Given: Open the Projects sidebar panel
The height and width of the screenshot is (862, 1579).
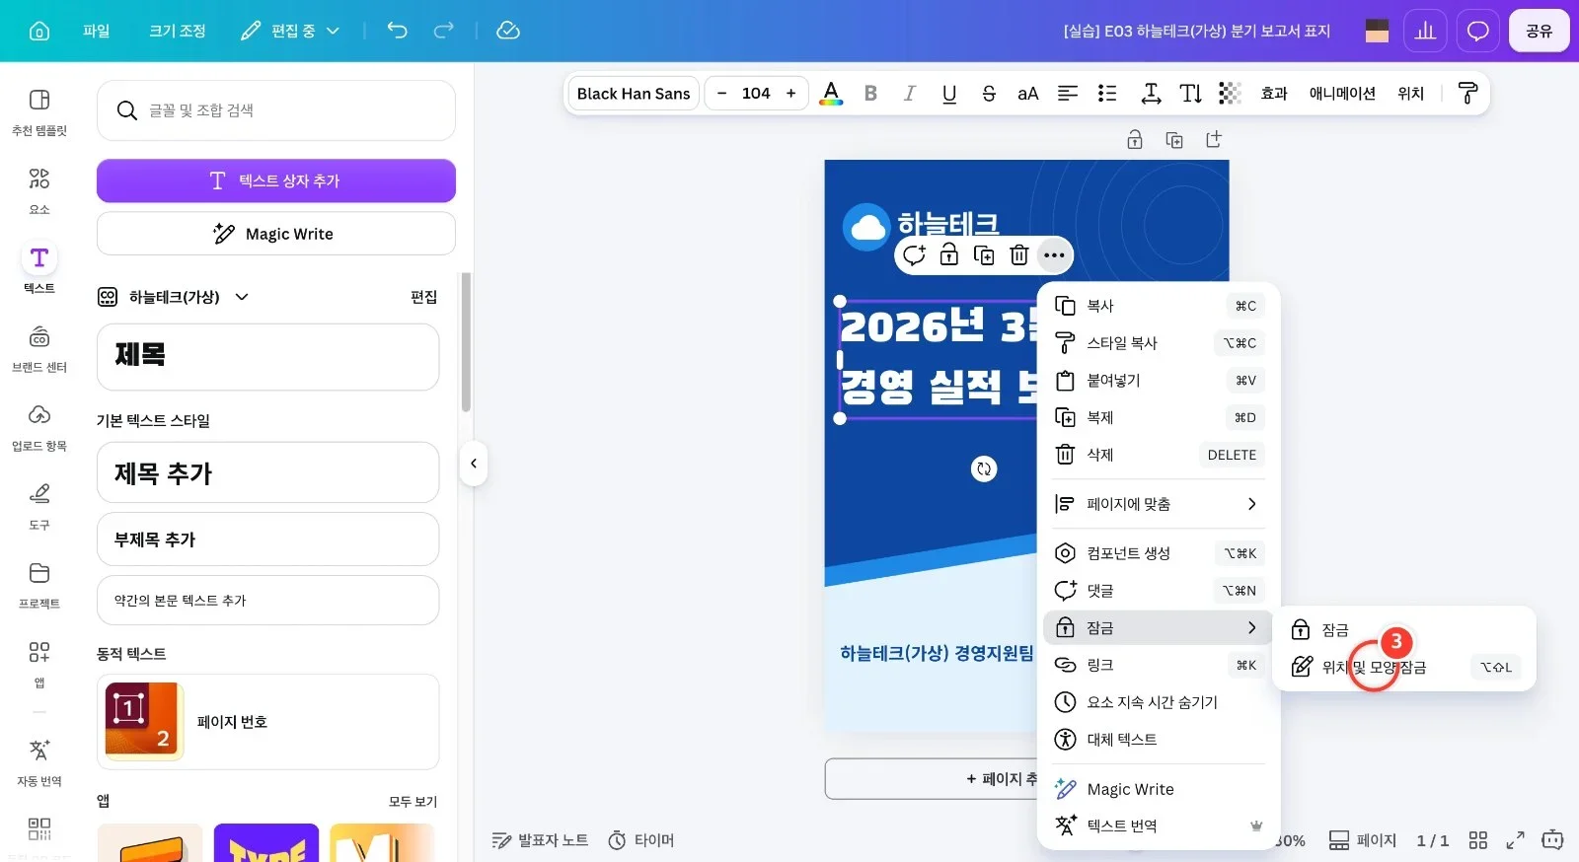Looking at the screenshot, I should pos(39,585).
